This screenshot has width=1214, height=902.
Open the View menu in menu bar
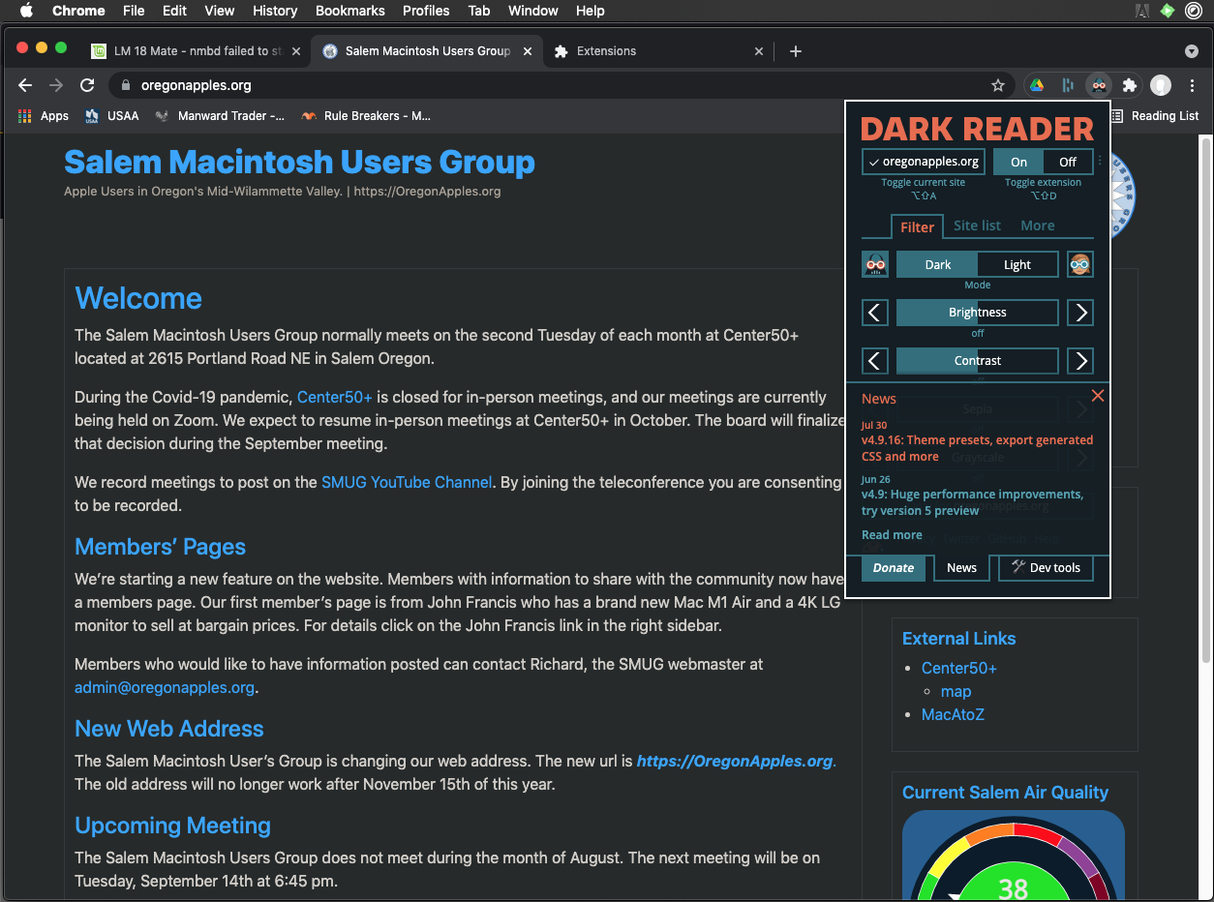tap(220, 11)
